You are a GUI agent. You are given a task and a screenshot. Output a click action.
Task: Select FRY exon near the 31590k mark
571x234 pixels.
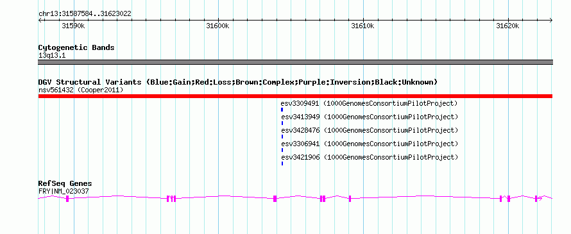pos(67,198)
